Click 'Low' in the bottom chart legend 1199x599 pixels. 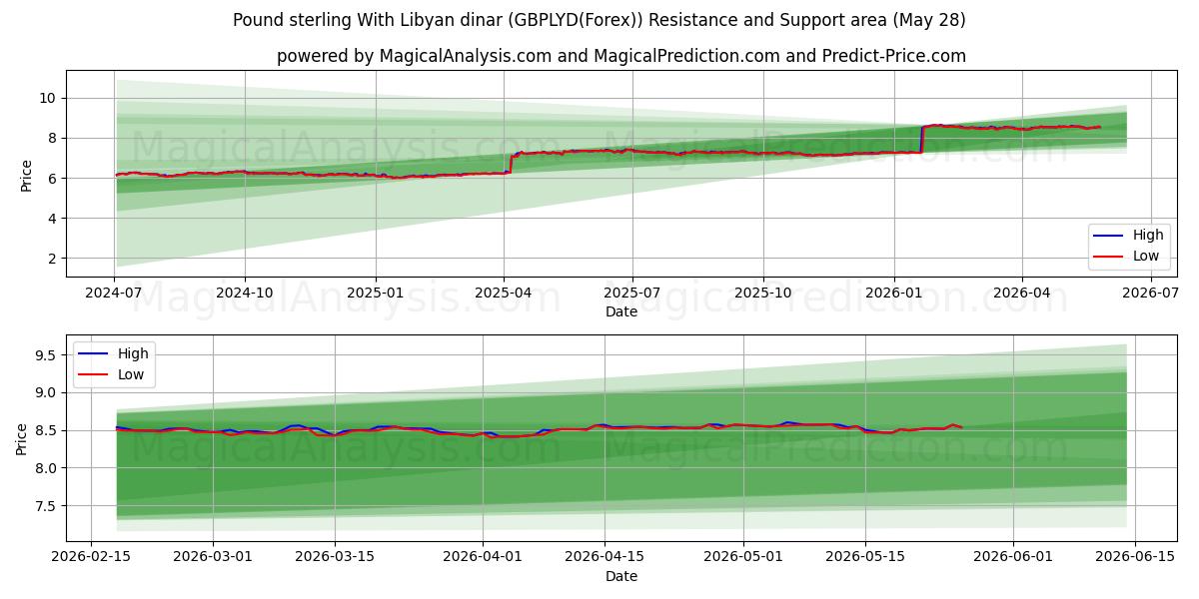coord(131,374)
